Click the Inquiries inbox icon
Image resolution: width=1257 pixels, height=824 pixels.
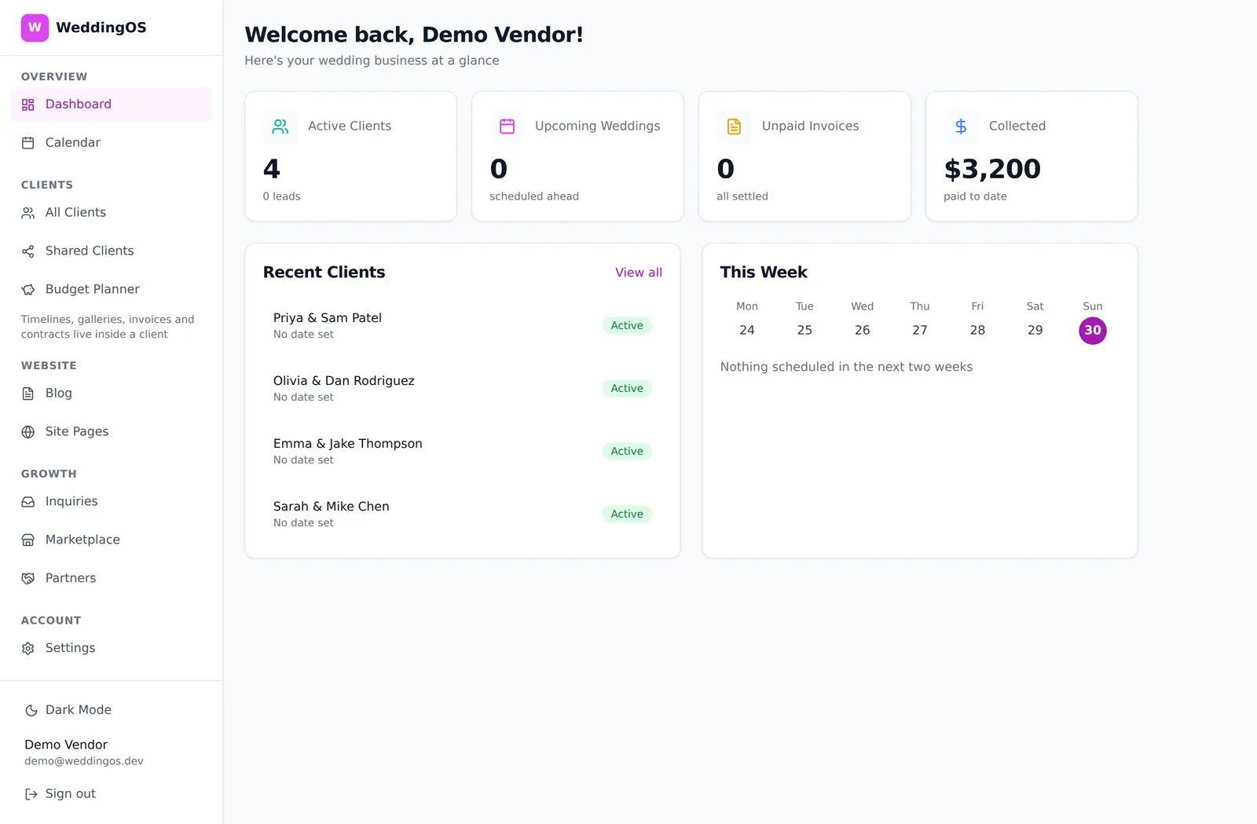tap(28, 502)
